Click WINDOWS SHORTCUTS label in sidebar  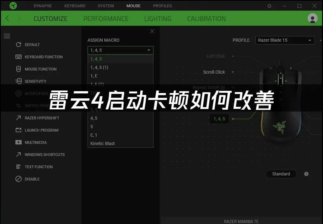click(x=45, y=154)
